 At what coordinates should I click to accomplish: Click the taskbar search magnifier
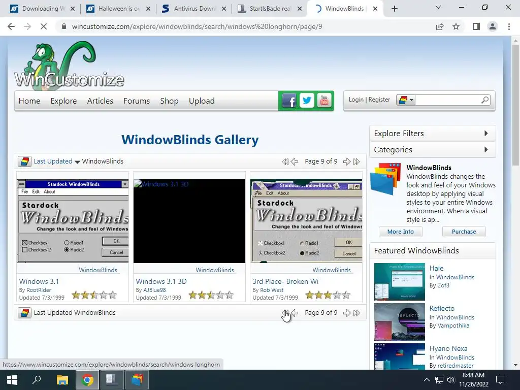tap(37, 380)
